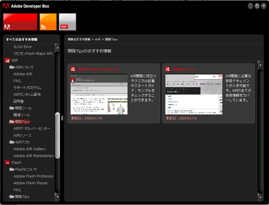The image size is (269, 205).
Task: Click the sidebar scrollbar down arrow
Action: (x=57, y=197)
